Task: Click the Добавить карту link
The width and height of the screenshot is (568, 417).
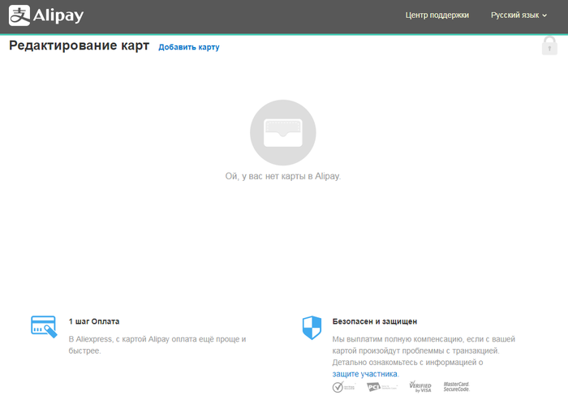Action: [x=189, y=47]
